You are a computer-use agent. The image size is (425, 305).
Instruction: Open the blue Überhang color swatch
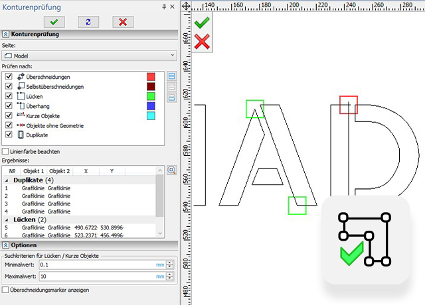point(151,106)
